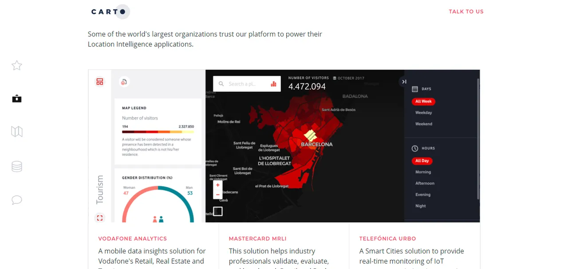Click the Sant Boi de Llobregat label
Image resolution: width=568 pixels, height=269 pixels.
(x=243, y=171)
